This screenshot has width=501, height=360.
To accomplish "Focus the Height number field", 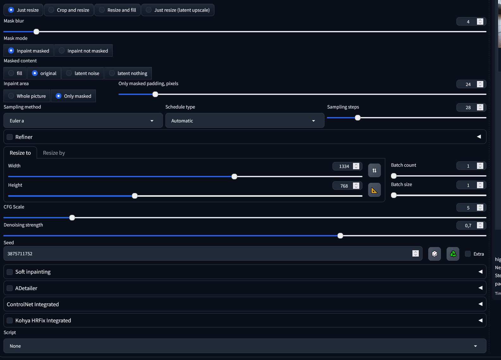I will [x=347, y=186].
